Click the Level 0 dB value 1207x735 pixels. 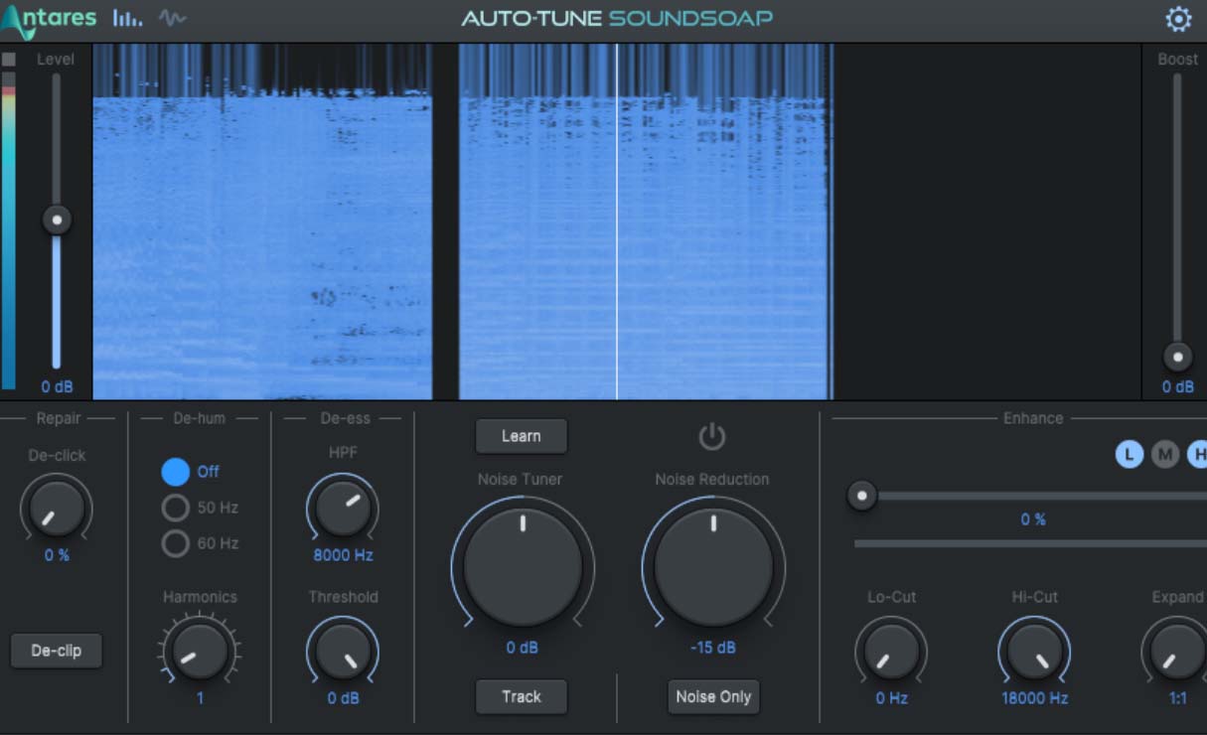tap(57, 386)
